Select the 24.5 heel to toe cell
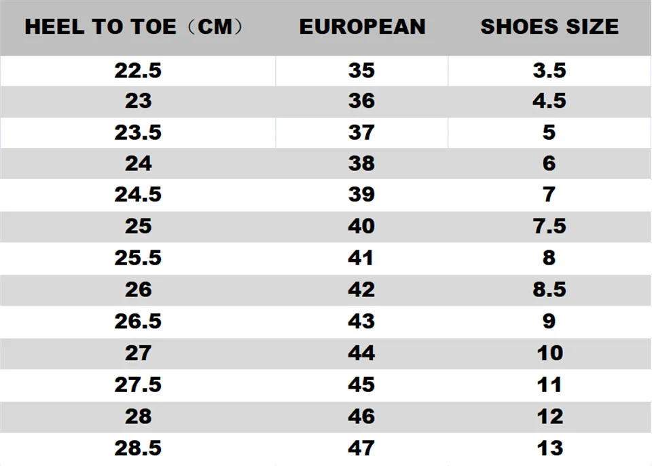This screenshot has width=652, height=466. (138, 195)
